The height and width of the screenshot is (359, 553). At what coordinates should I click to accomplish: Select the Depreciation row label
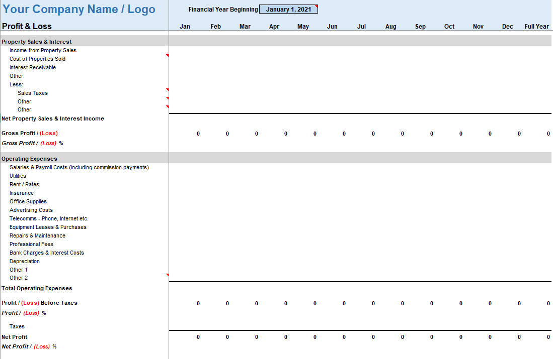click(25, 262)
